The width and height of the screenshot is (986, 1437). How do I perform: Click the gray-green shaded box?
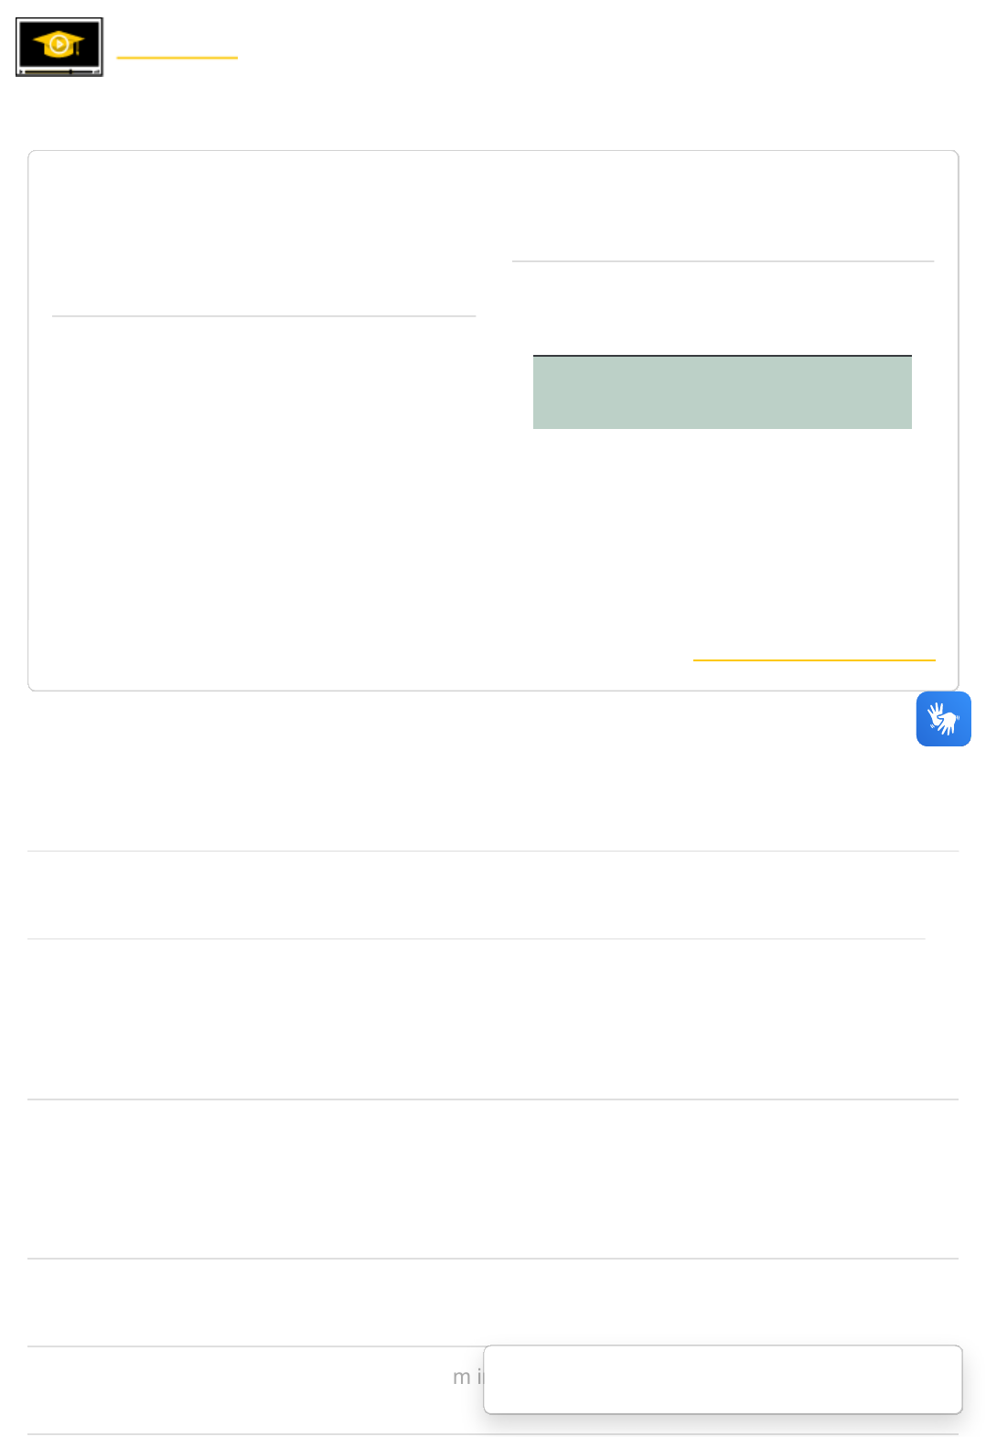[x=722, y=393]
